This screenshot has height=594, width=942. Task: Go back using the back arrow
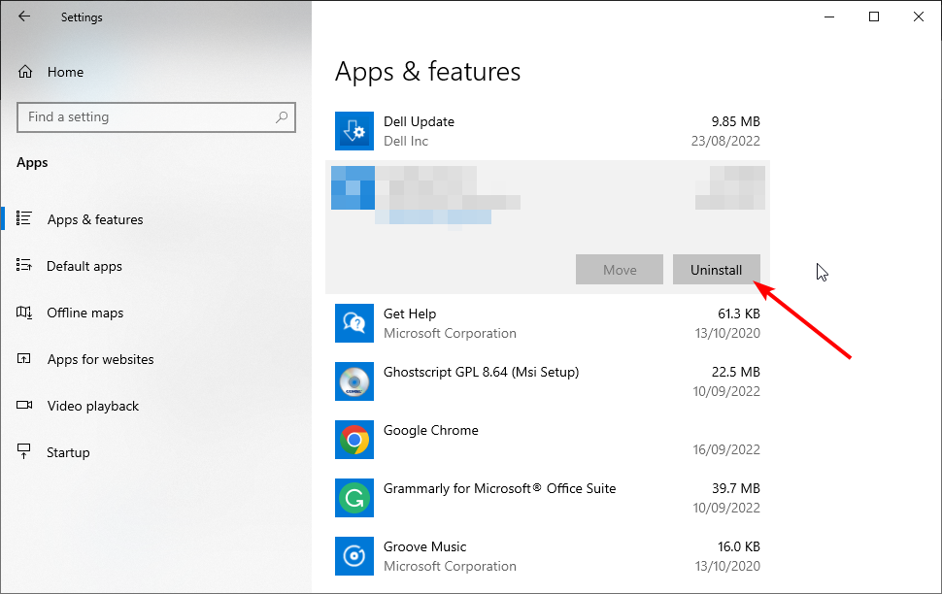(x=24, y=16)
